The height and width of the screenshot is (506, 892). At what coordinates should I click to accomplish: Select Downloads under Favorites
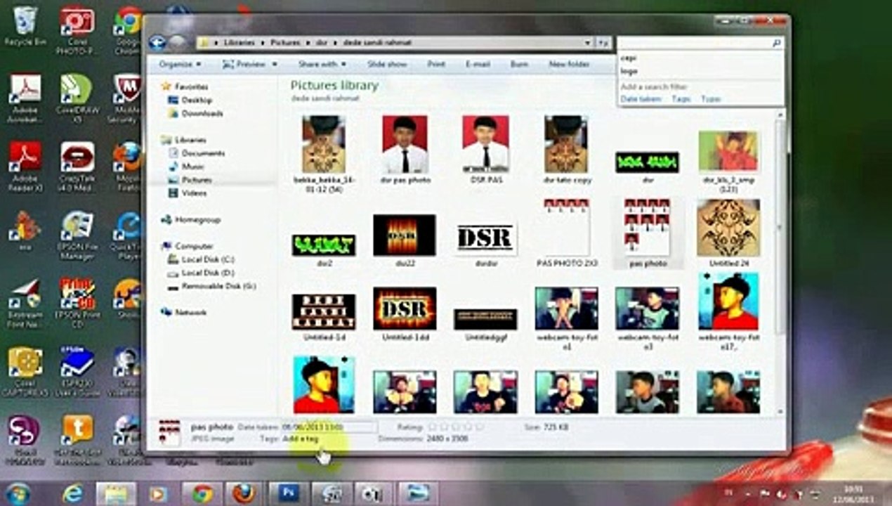point(196,113)
